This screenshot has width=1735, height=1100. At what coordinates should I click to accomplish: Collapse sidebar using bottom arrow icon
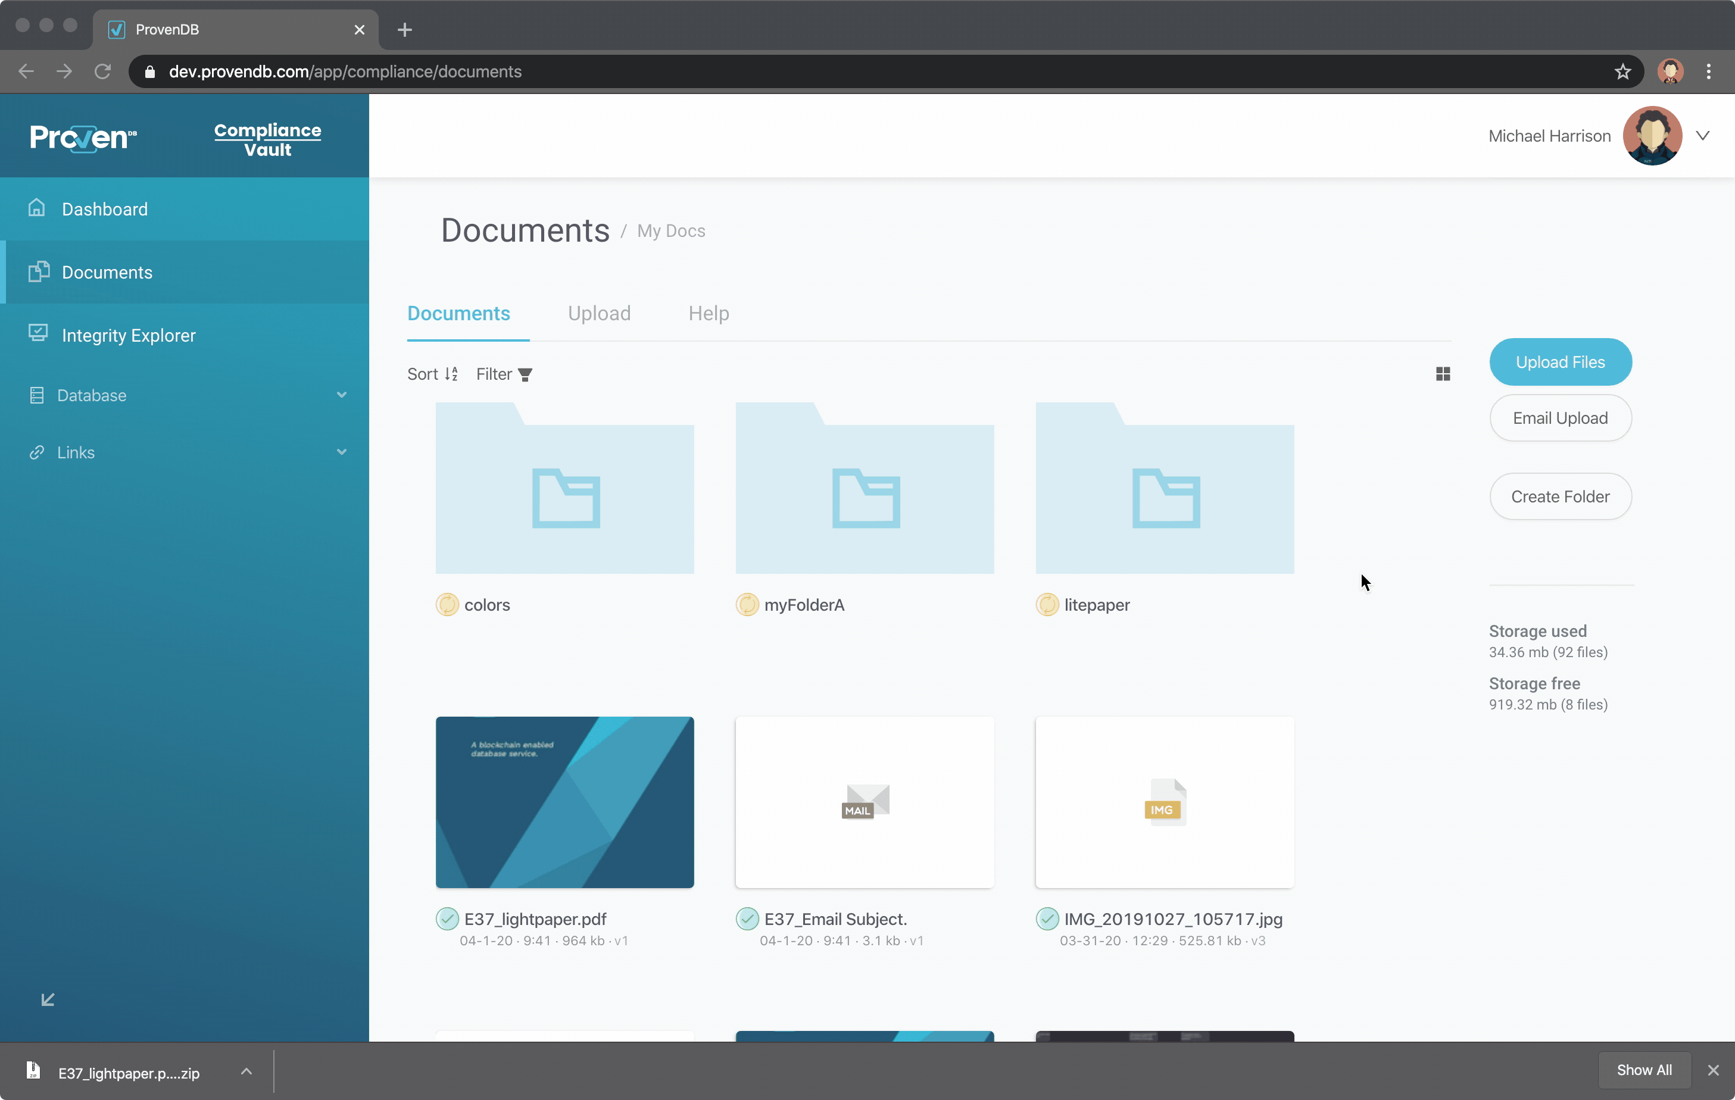click(48, 999)
